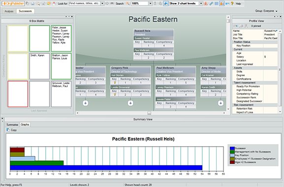Click the orange chart boxes toolbar icon
Image resolution: width=284 pixels, height=187 pixels.
coord(49,3)
